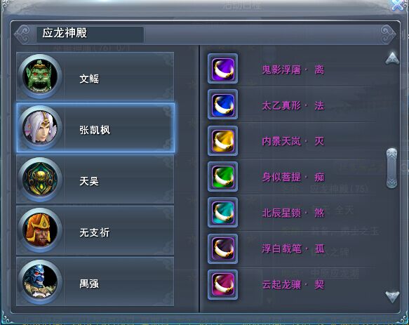
Task: Choose the 禺强 boss row
Action: click(x=95, y=281)
